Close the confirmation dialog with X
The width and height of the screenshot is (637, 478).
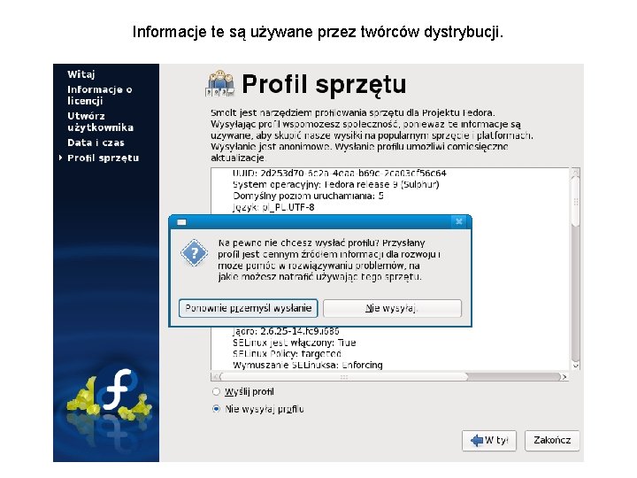point(459,221)
